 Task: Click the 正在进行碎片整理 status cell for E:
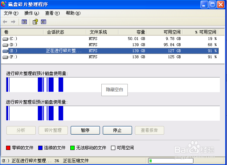tap(64, 51)
